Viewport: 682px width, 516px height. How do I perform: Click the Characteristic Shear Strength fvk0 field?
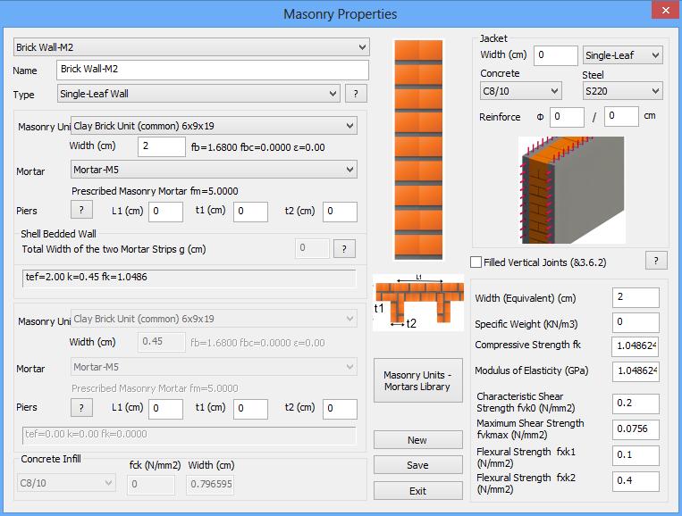point(636,404)
